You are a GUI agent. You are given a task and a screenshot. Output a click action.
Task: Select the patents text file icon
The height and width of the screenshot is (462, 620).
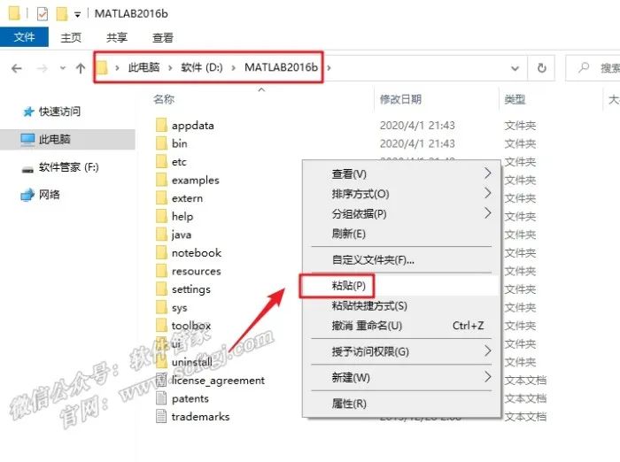[161, 398]
